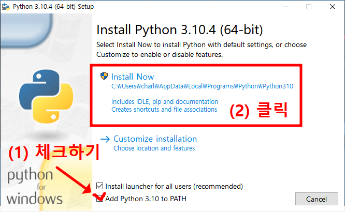Click 'Creates shortcuts and file associations' text
The width and height of the screenshot is (345, 212).
click(x=164, y=110)
